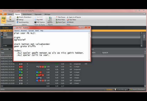Open the HM Apps tab
This screenshot has width=147, height=101.
coord(47,14)
